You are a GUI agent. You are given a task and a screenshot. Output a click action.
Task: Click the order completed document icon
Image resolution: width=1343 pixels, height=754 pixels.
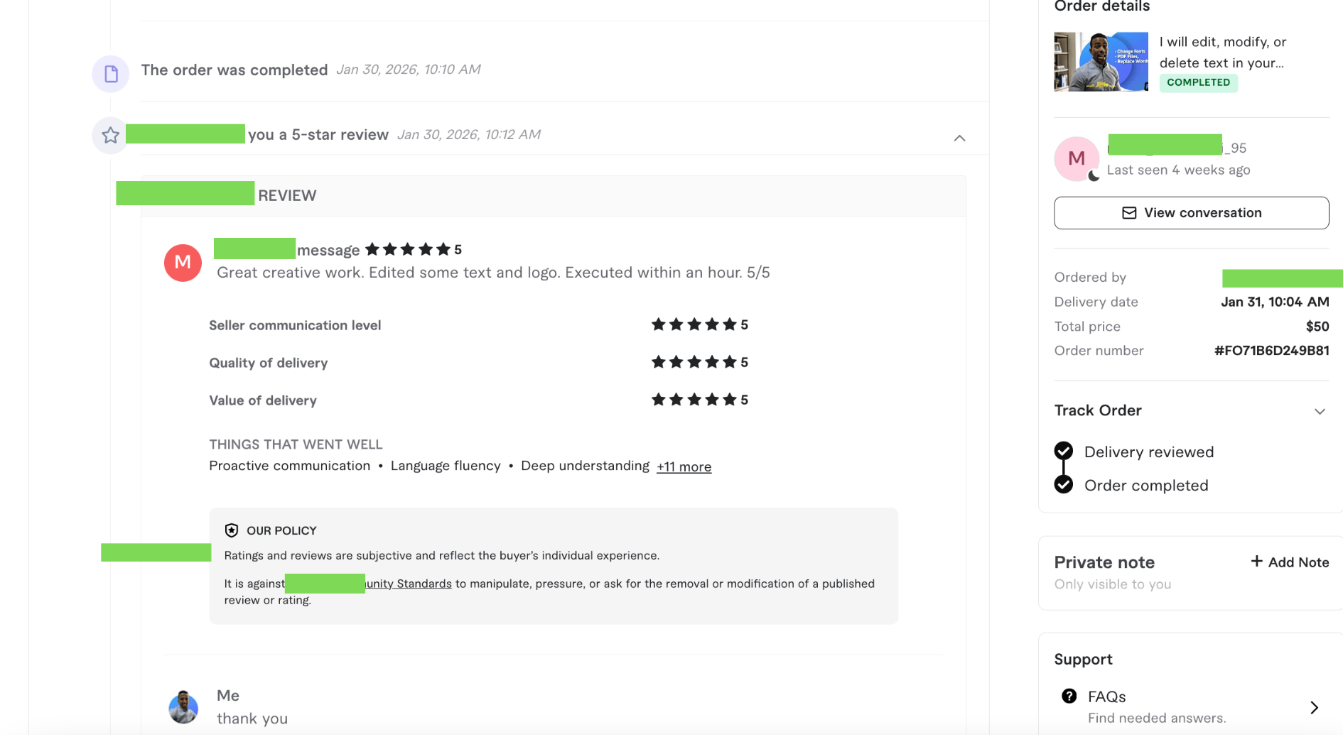111,74
